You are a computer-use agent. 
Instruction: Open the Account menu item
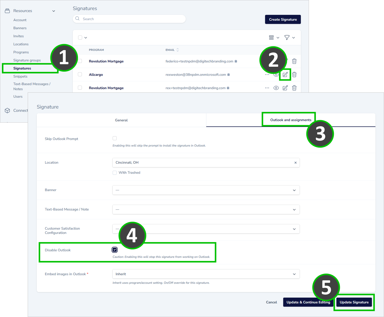[20, 20]
